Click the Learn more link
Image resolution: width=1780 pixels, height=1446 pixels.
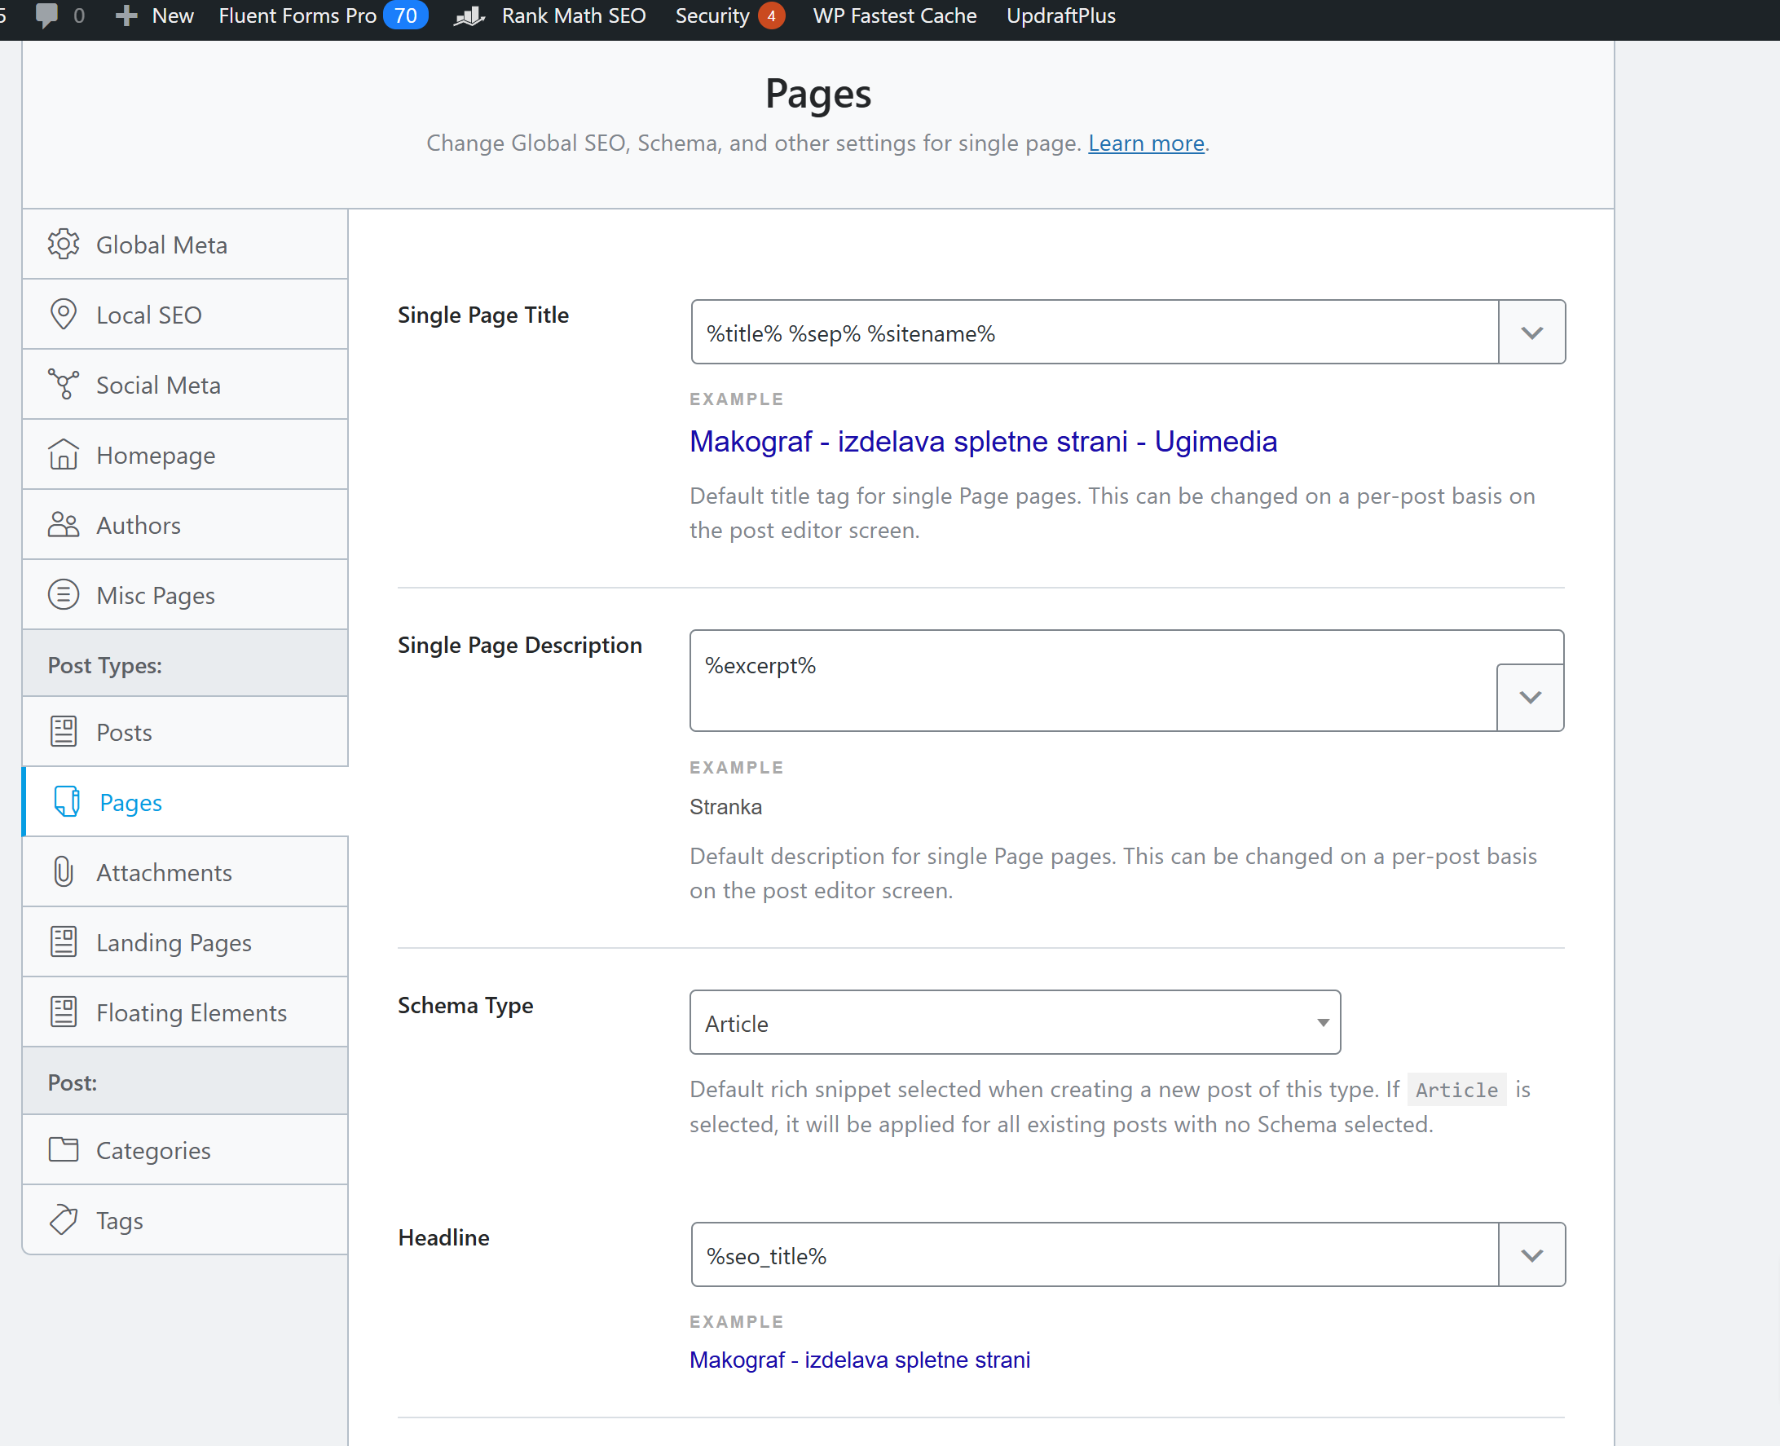(x=1145, y=143)
